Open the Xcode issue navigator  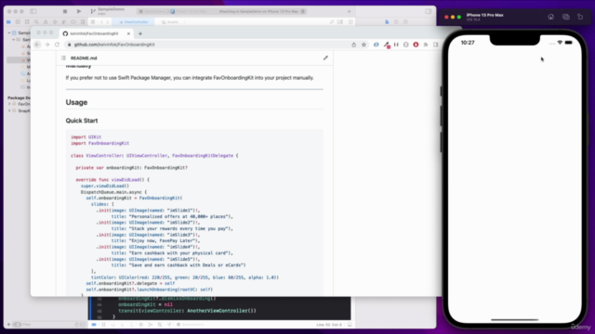point(46,22)
